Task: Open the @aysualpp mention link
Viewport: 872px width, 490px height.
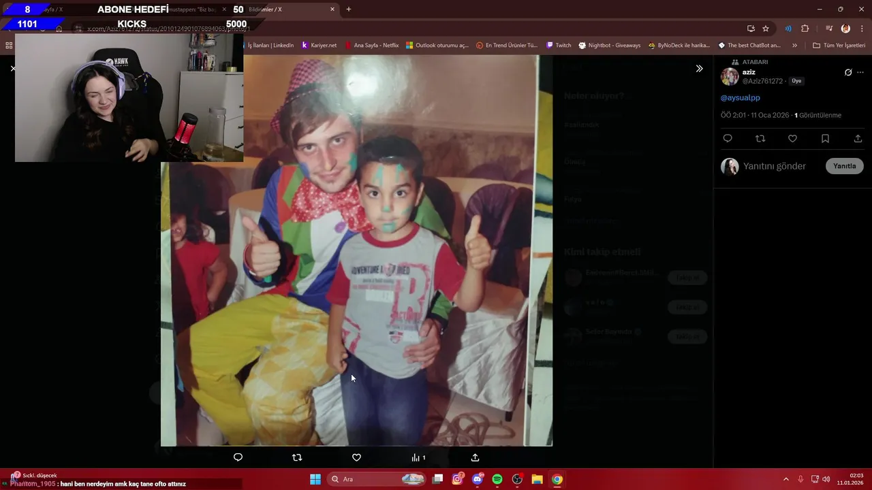Action: 740,97
